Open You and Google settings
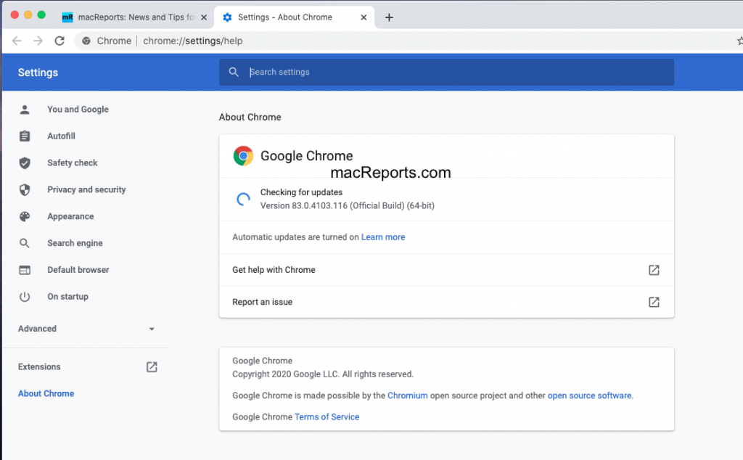Viewport: 743px width, 460px height. click(x=78, y=110)
